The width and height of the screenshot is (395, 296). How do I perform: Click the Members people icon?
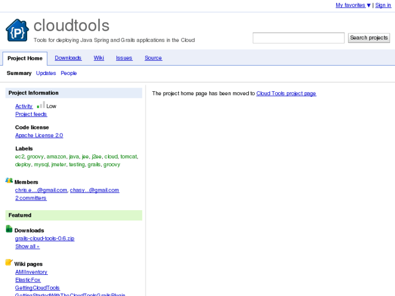pyautogui.click(x=9, y=180)
